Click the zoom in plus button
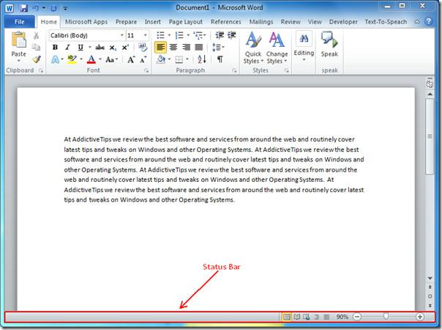The height and width of the screenshot is (330, 442). (x=419, y=317)
